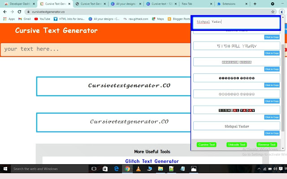The width and height of the screenshot is (287, 179).
Task: Copy the boxed-letters style text
Action: pos(272,69)
